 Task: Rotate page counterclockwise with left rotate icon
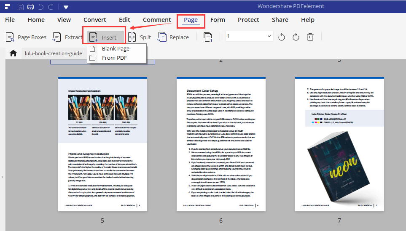282,37
